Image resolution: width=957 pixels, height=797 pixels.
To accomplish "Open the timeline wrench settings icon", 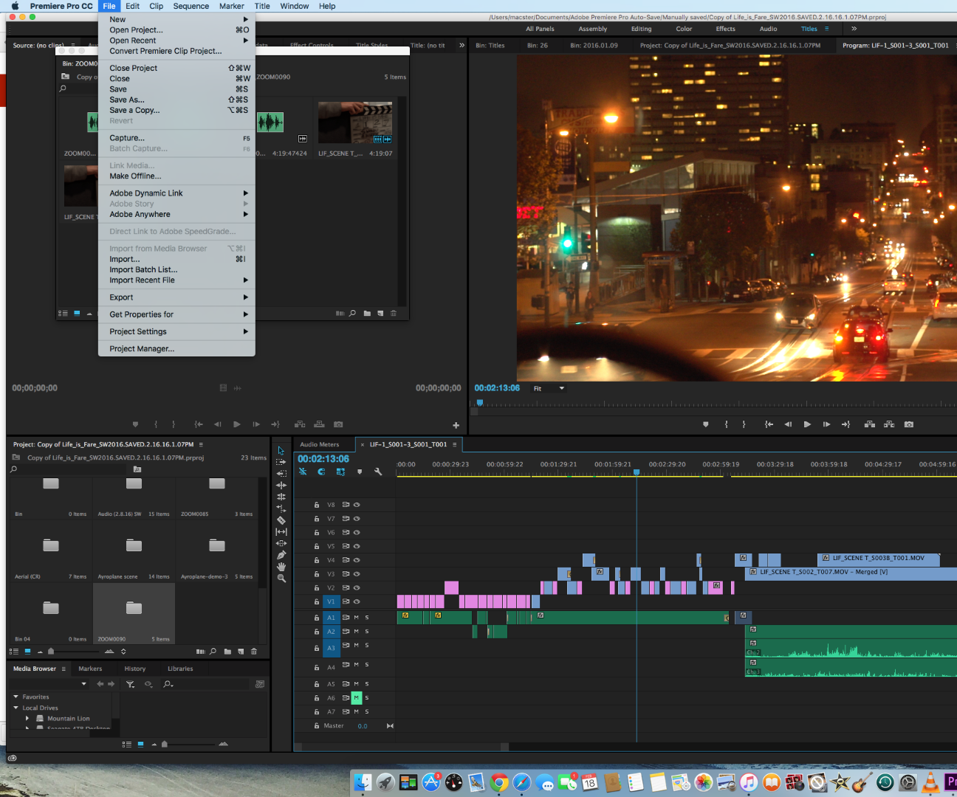I will [378, 472].
